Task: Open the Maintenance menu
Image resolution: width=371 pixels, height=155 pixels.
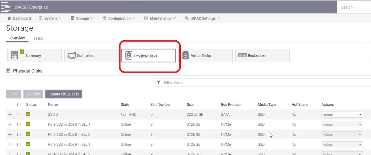Action: point(160,18)
